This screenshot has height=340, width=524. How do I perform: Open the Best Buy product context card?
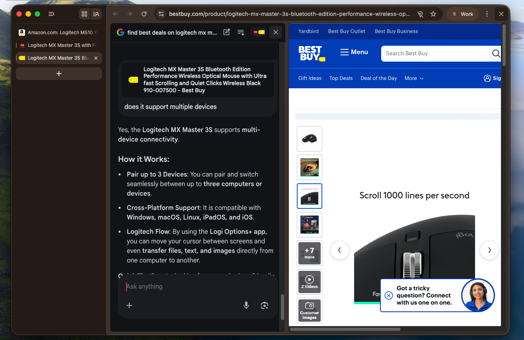click(x=198, y=80)
